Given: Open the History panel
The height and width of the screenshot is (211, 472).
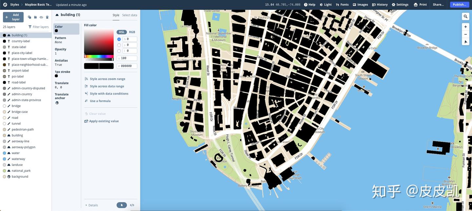Looking at the screenshot, I should tap(380, 5).
